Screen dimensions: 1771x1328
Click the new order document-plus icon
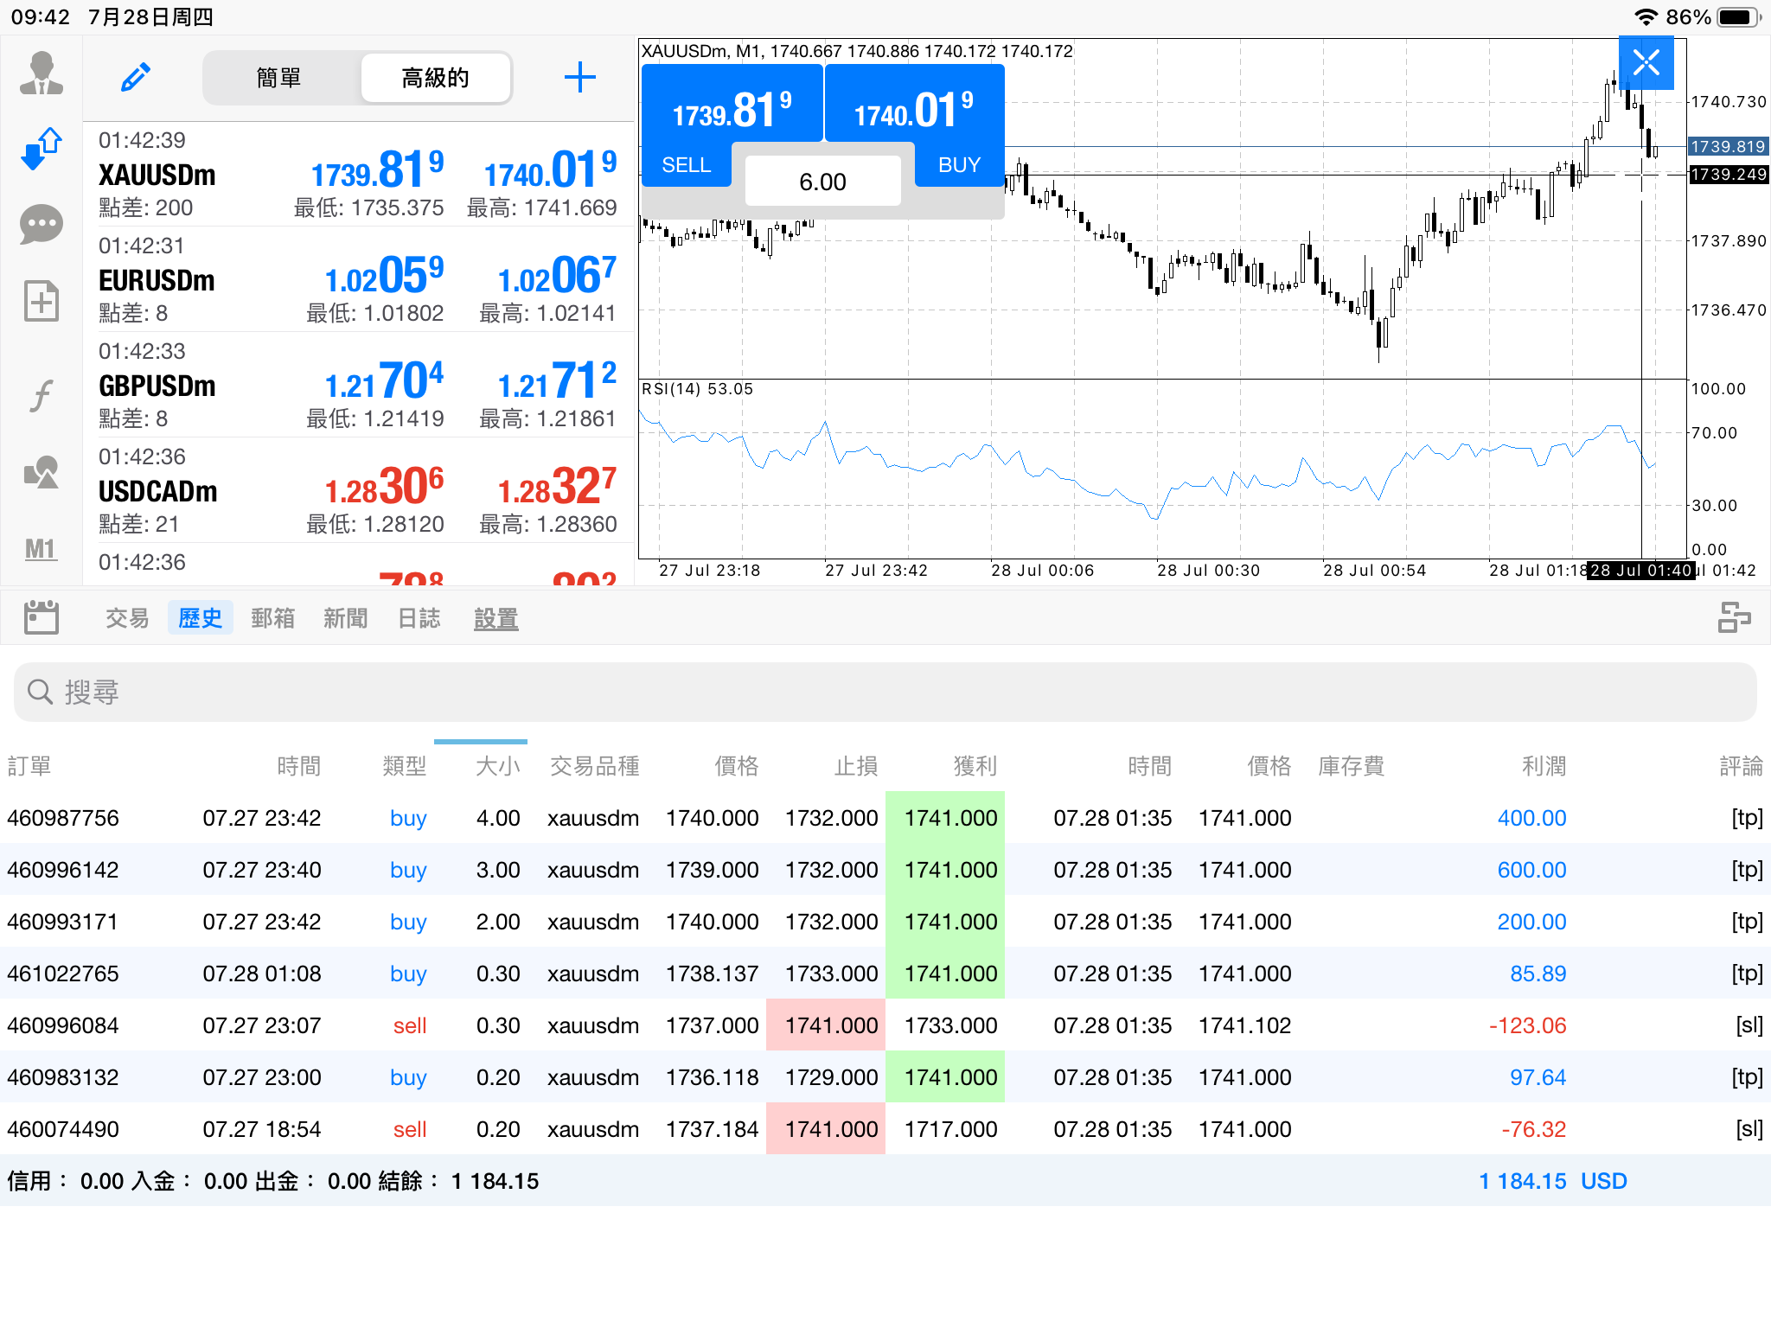[41, 301]
